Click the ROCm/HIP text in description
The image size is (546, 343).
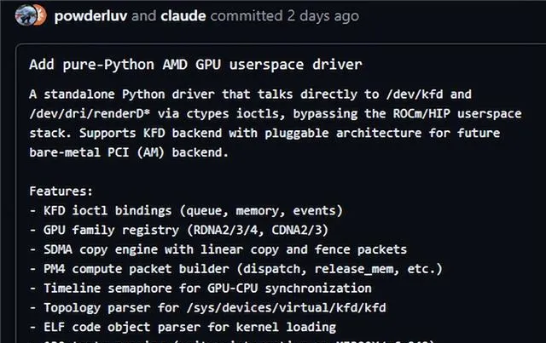(421, 114)
